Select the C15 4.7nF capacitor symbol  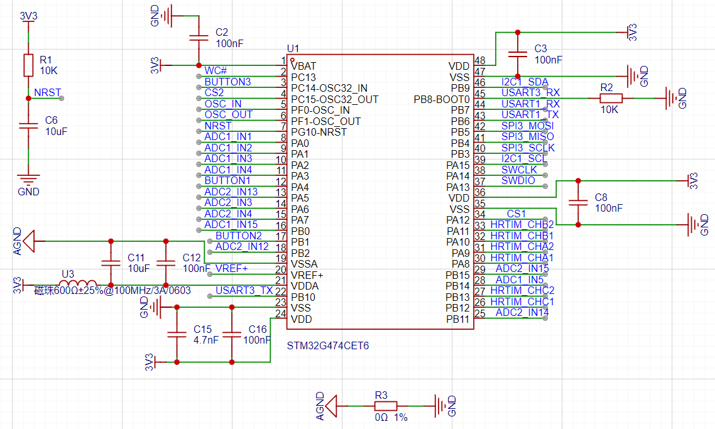click(177, 335)
